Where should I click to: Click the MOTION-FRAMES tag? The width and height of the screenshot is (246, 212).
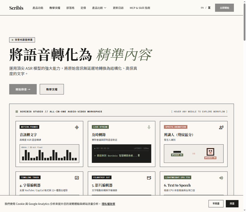(29, 127)
